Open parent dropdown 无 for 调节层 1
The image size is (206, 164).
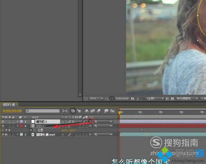click(103, 121)
